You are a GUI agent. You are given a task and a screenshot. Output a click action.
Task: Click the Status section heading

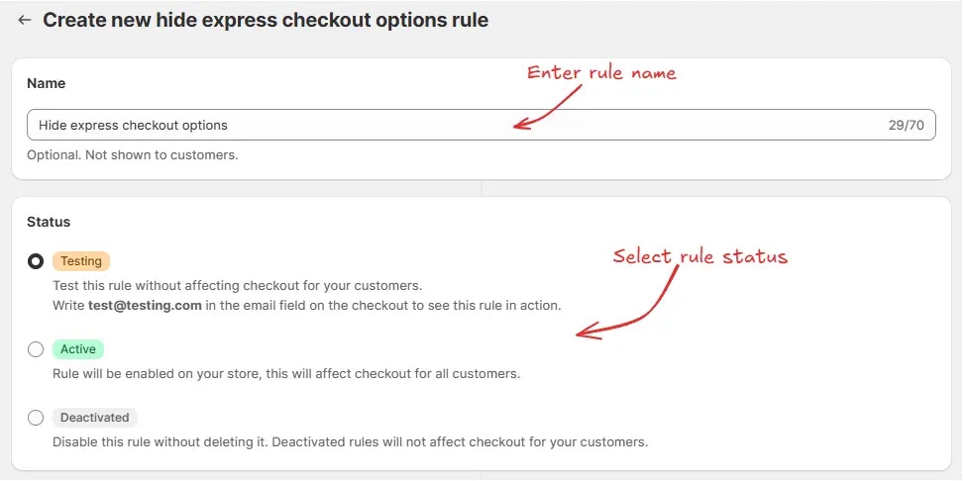point(49,222)
